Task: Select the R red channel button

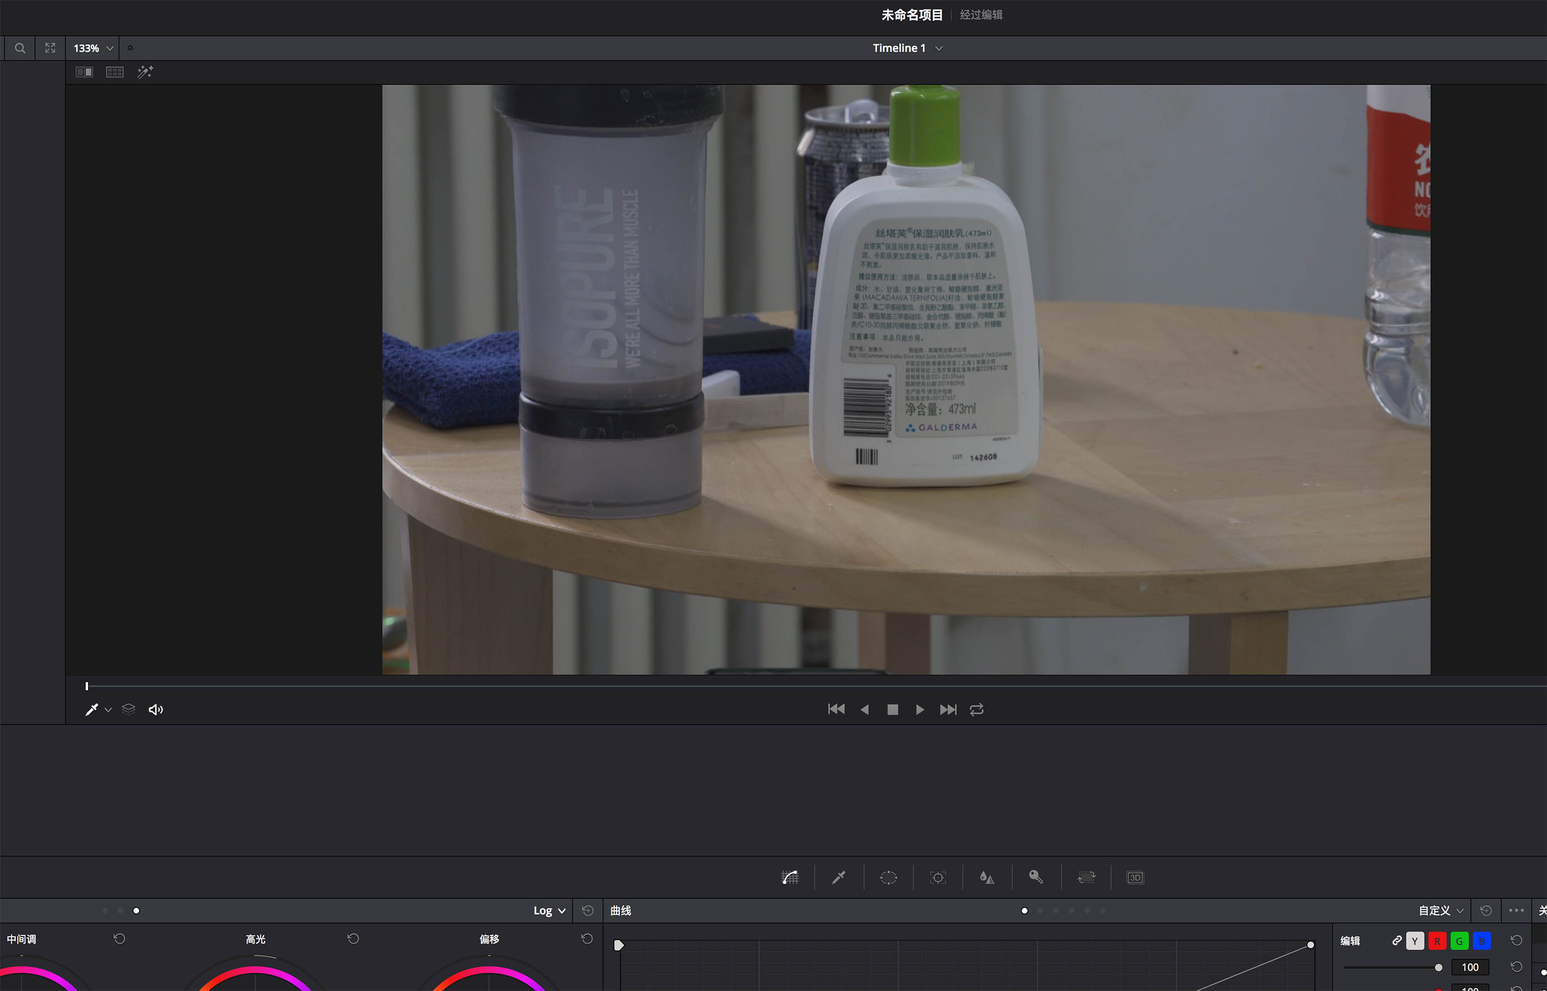Action: click(1437, 941)
